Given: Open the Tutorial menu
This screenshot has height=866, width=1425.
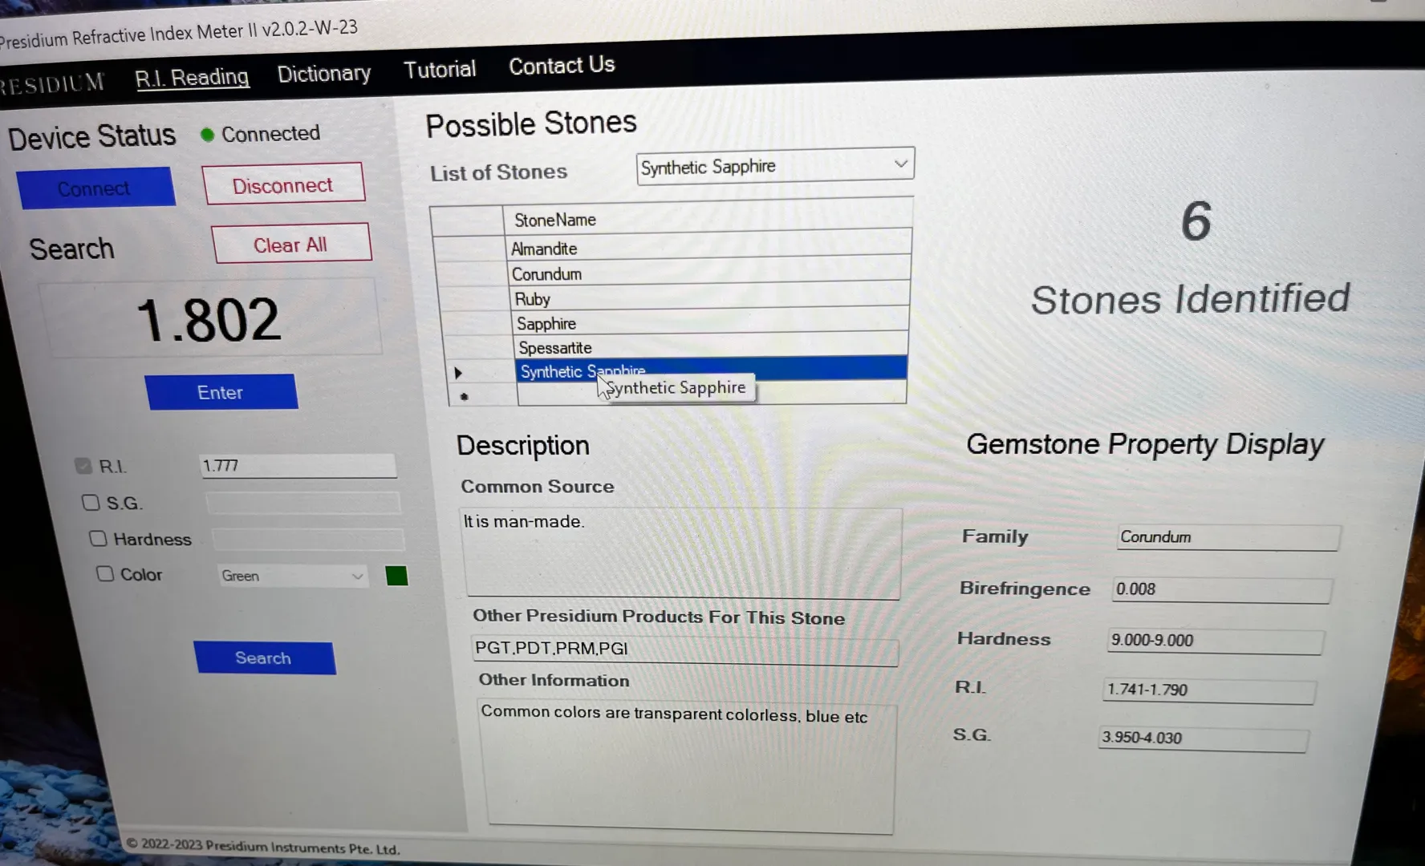Looking at the screenshot, I should click(440, 70).
